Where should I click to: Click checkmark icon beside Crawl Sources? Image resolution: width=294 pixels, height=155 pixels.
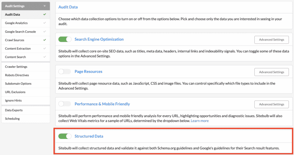pyautogui.click(x=44, y=40)
